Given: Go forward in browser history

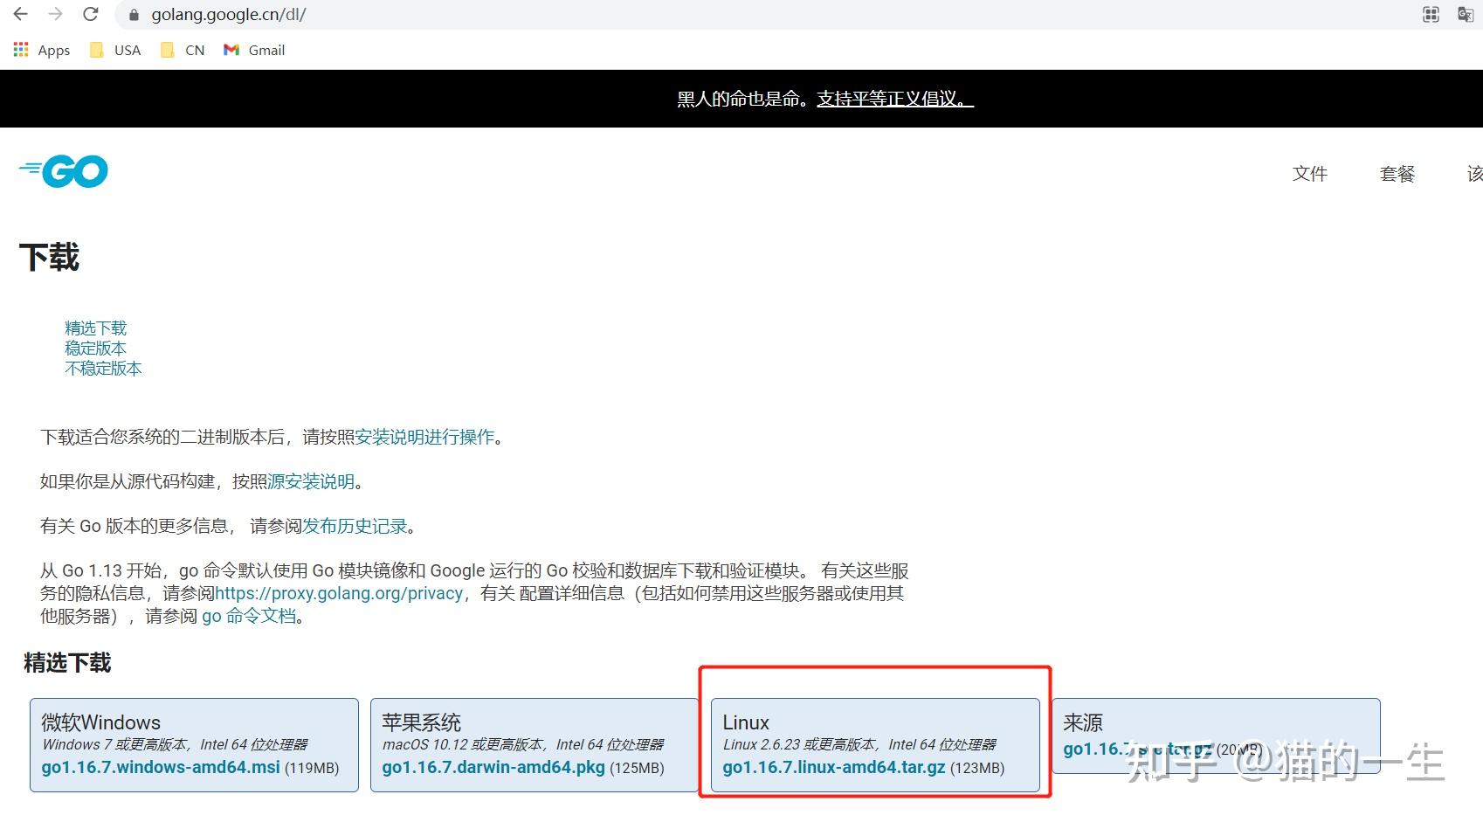Looking at the screenshot, I should (x=54, y=14).
